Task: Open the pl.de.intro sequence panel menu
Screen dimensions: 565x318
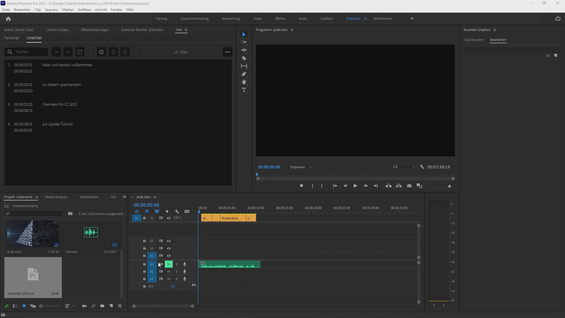Action: (155, 197)
